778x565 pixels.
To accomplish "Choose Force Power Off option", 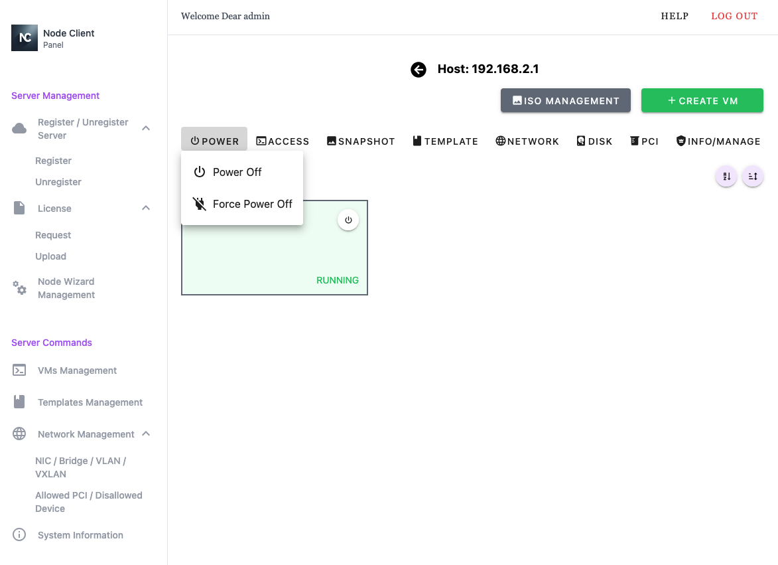I will tap(252, 204).
